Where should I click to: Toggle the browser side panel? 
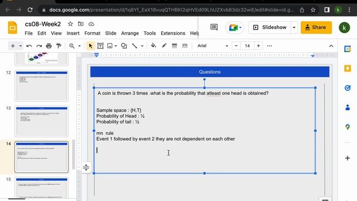pyautogui.click(x=327, y=10)
